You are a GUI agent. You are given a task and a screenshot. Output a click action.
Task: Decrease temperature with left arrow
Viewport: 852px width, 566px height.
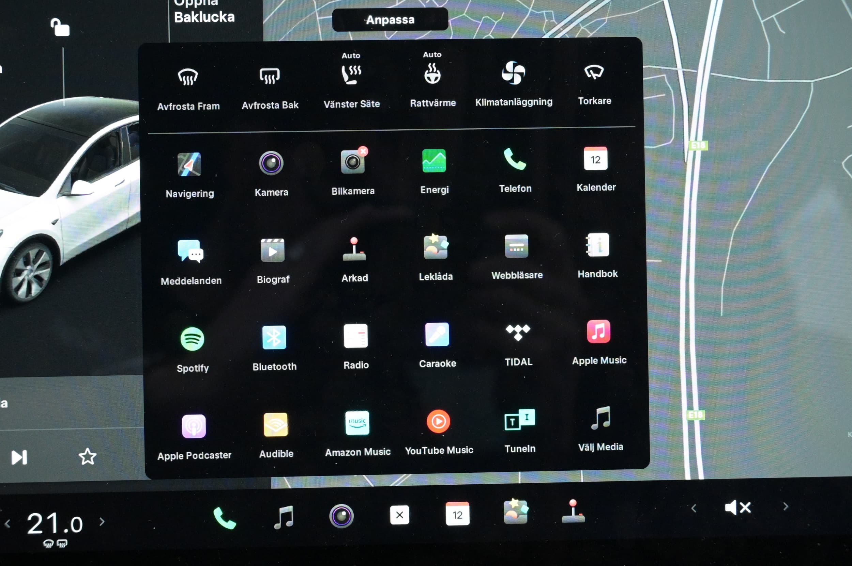[7, 523]
